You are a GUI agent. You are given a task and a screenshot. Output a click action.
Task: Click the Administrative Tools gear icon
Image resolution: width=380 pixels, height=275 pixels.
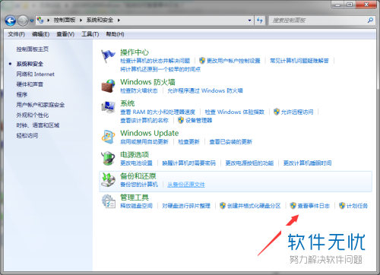[x=109, y=201]
